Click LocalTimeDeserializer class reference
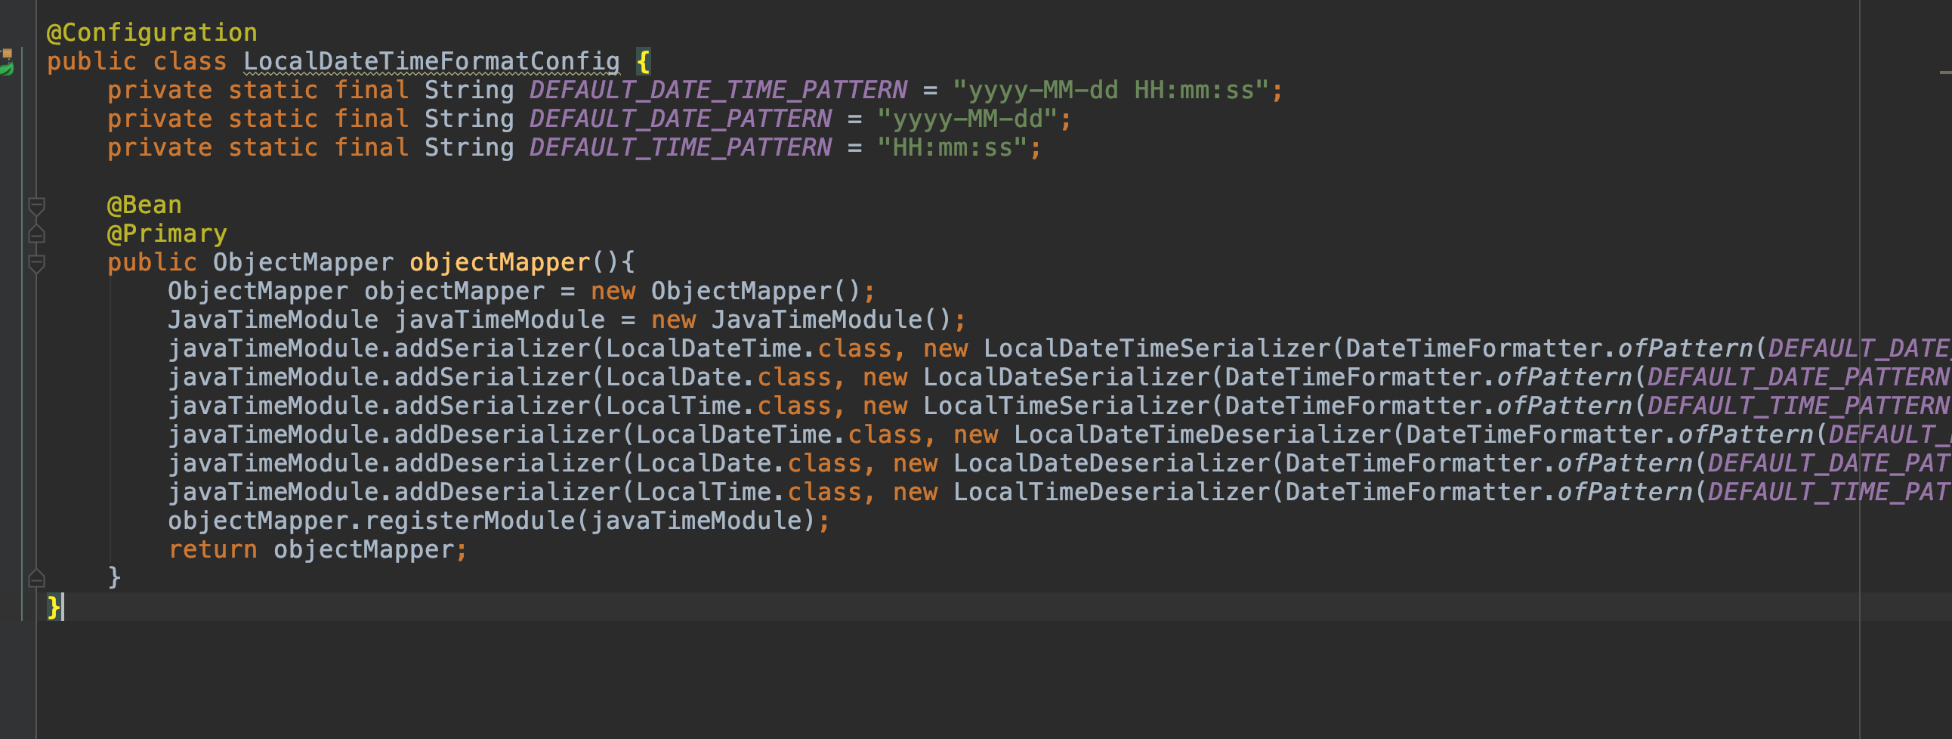The height and width of the screenshot is (739, 1952). click(x=1112, y=492)
